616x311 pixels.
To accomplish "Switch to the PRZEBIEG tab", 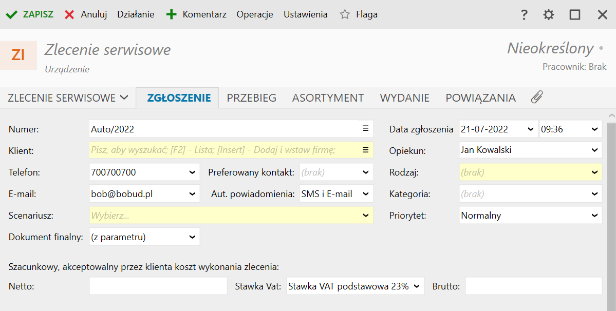I will (252, 98).
